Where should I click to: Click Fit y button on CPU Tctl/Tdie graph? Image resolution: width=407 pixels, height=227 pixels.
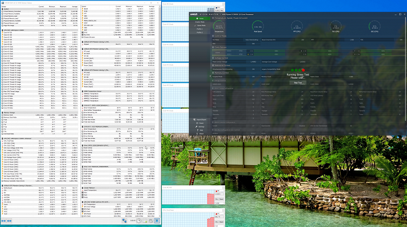(217, 222)
